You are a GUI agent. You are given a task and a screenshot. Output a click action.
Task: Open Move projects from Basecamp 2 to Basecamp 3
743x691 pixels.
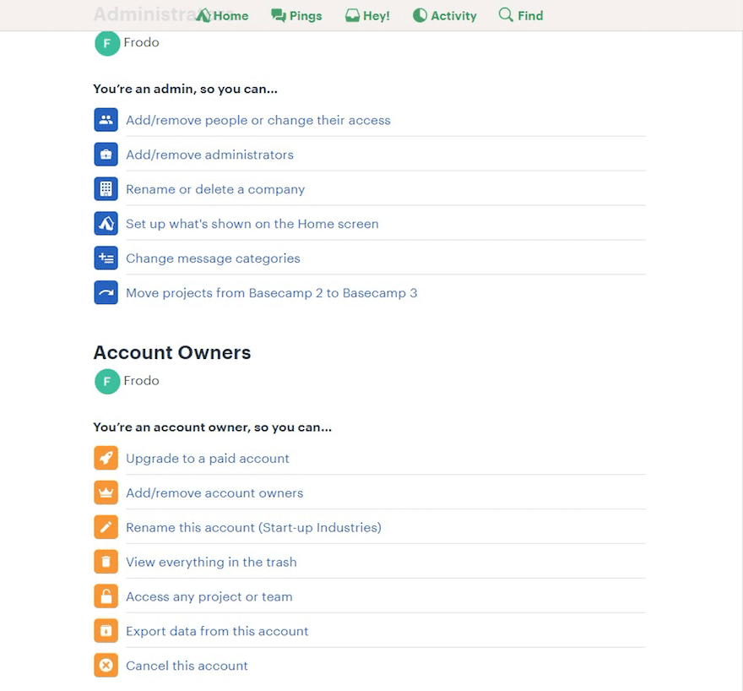[272, 293]
